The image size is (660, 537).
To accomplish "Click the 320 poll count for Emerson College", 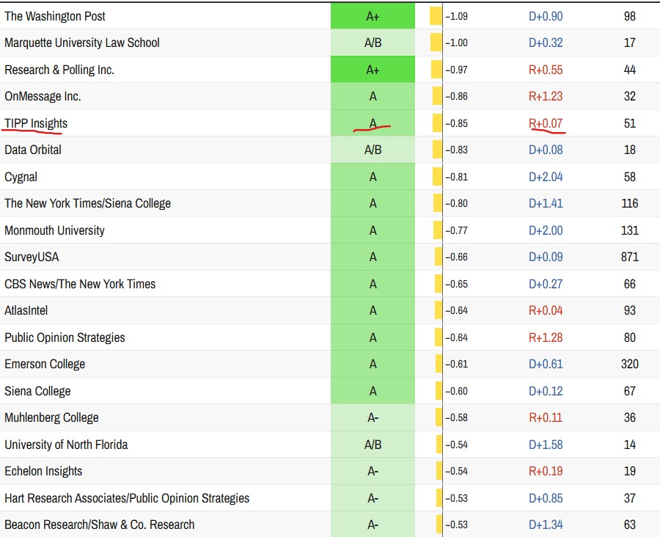I will point(630,363).
